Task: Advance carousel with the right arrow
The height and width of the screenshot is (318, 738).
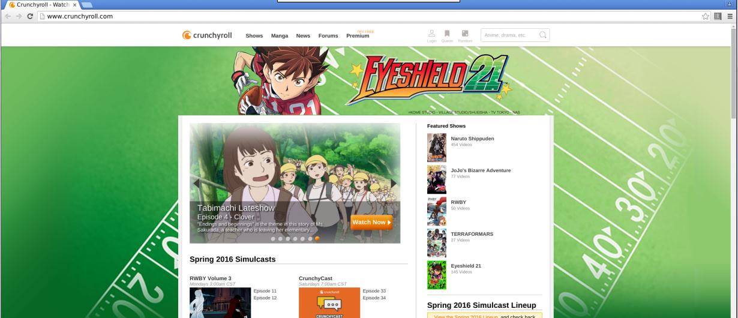Action: tap(394, 183)
